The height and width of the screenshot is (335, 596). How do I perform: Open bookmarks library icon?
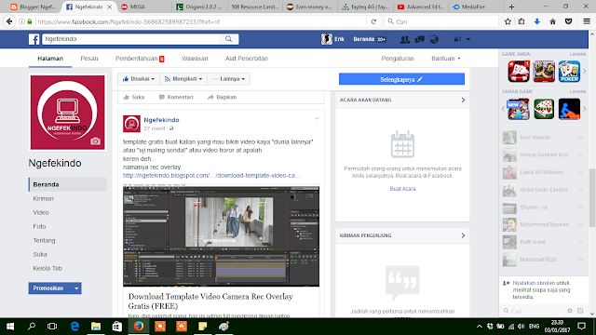pyautogui.click(x=521, y=21)
